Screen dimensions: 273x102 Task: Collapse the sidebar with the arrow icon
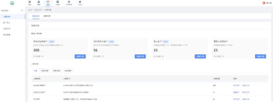(22, 11)
